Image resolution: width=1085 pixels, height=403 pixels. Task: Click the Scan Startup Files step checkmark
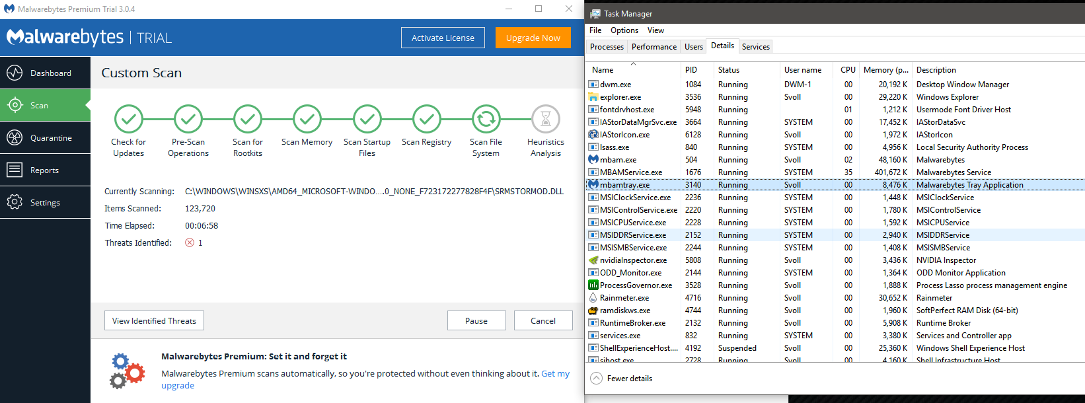(x=367, y=119)
